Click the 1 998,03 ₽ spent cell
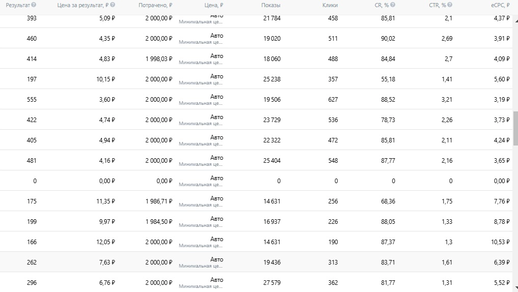 tap(159, 59)
